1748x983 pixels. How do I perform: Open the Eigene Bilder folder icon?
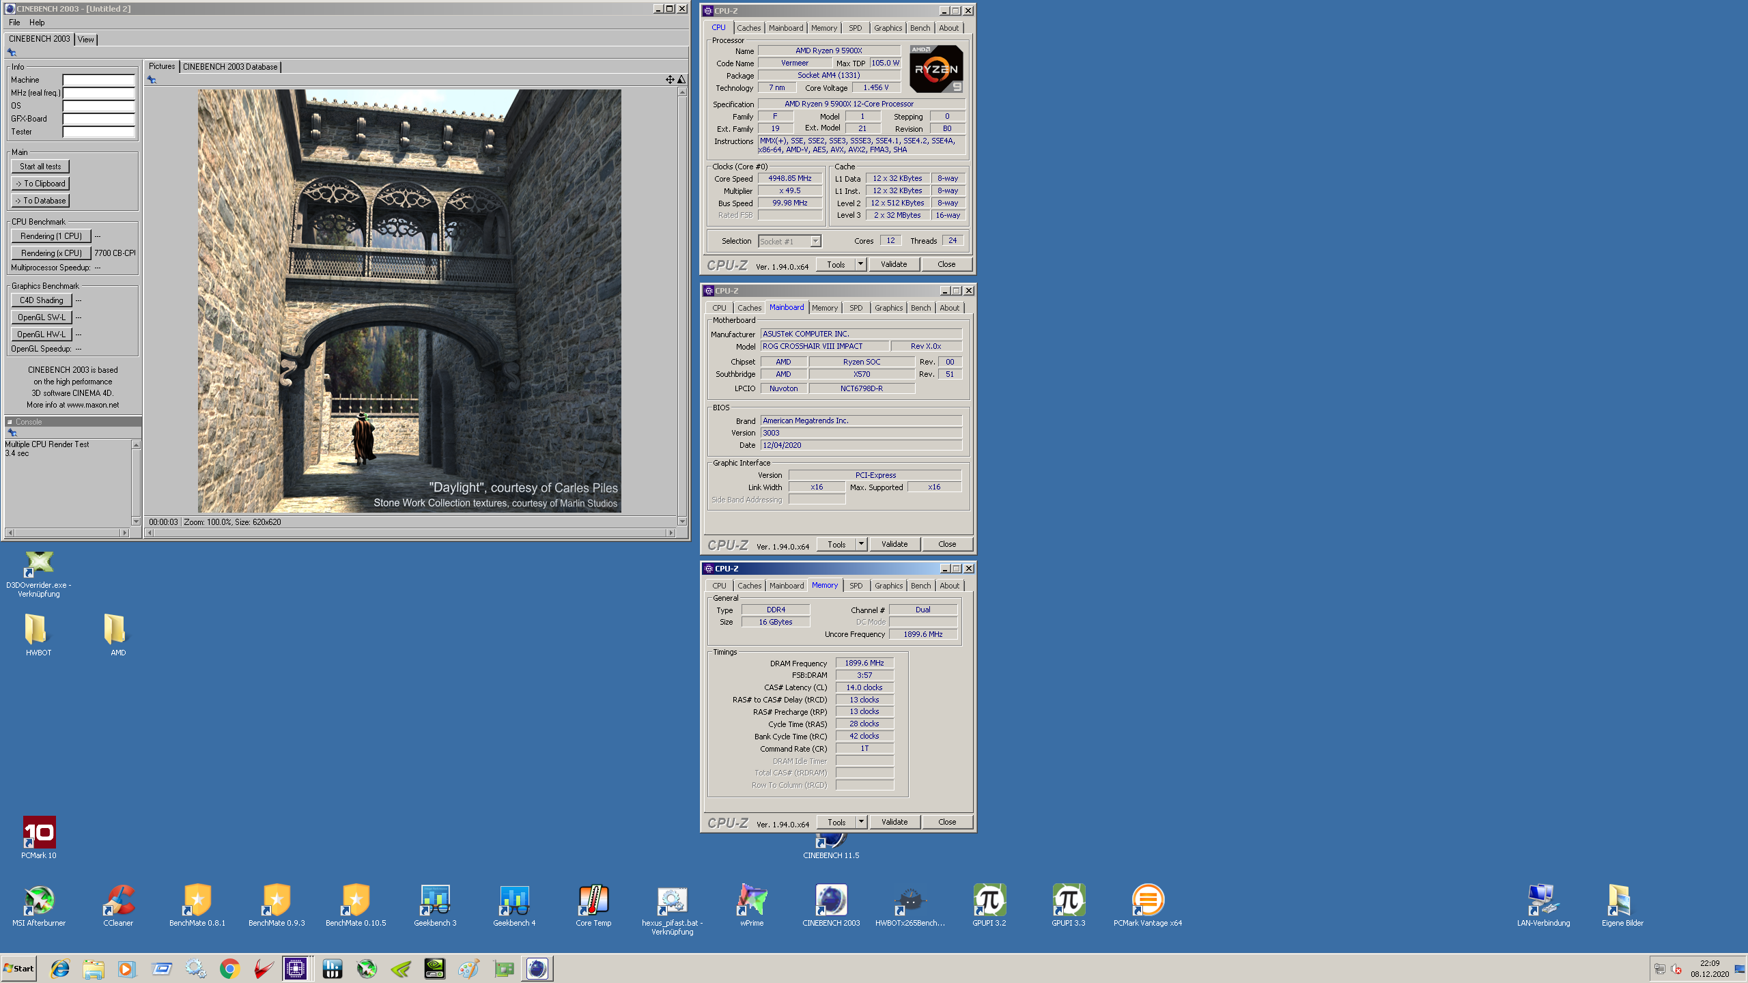[1622, 905]
